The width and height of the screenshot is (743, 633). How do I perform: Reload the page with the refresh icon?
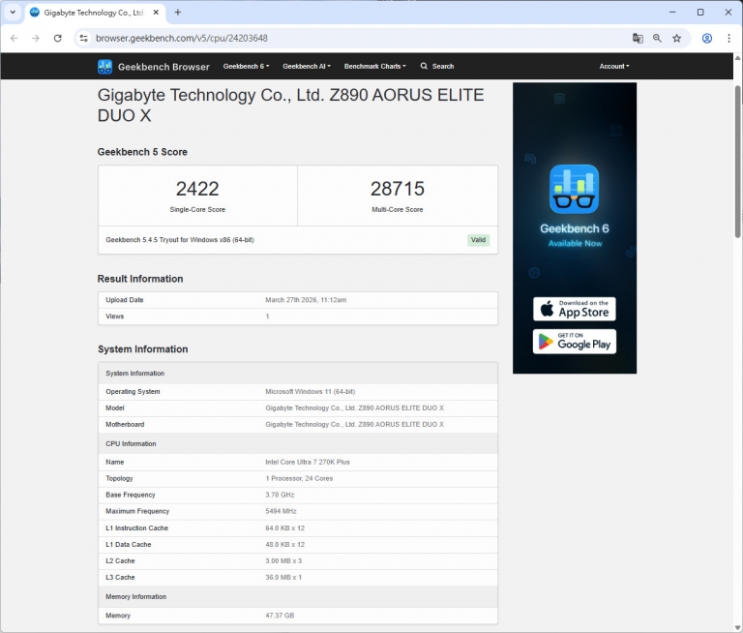coord(57,38)
